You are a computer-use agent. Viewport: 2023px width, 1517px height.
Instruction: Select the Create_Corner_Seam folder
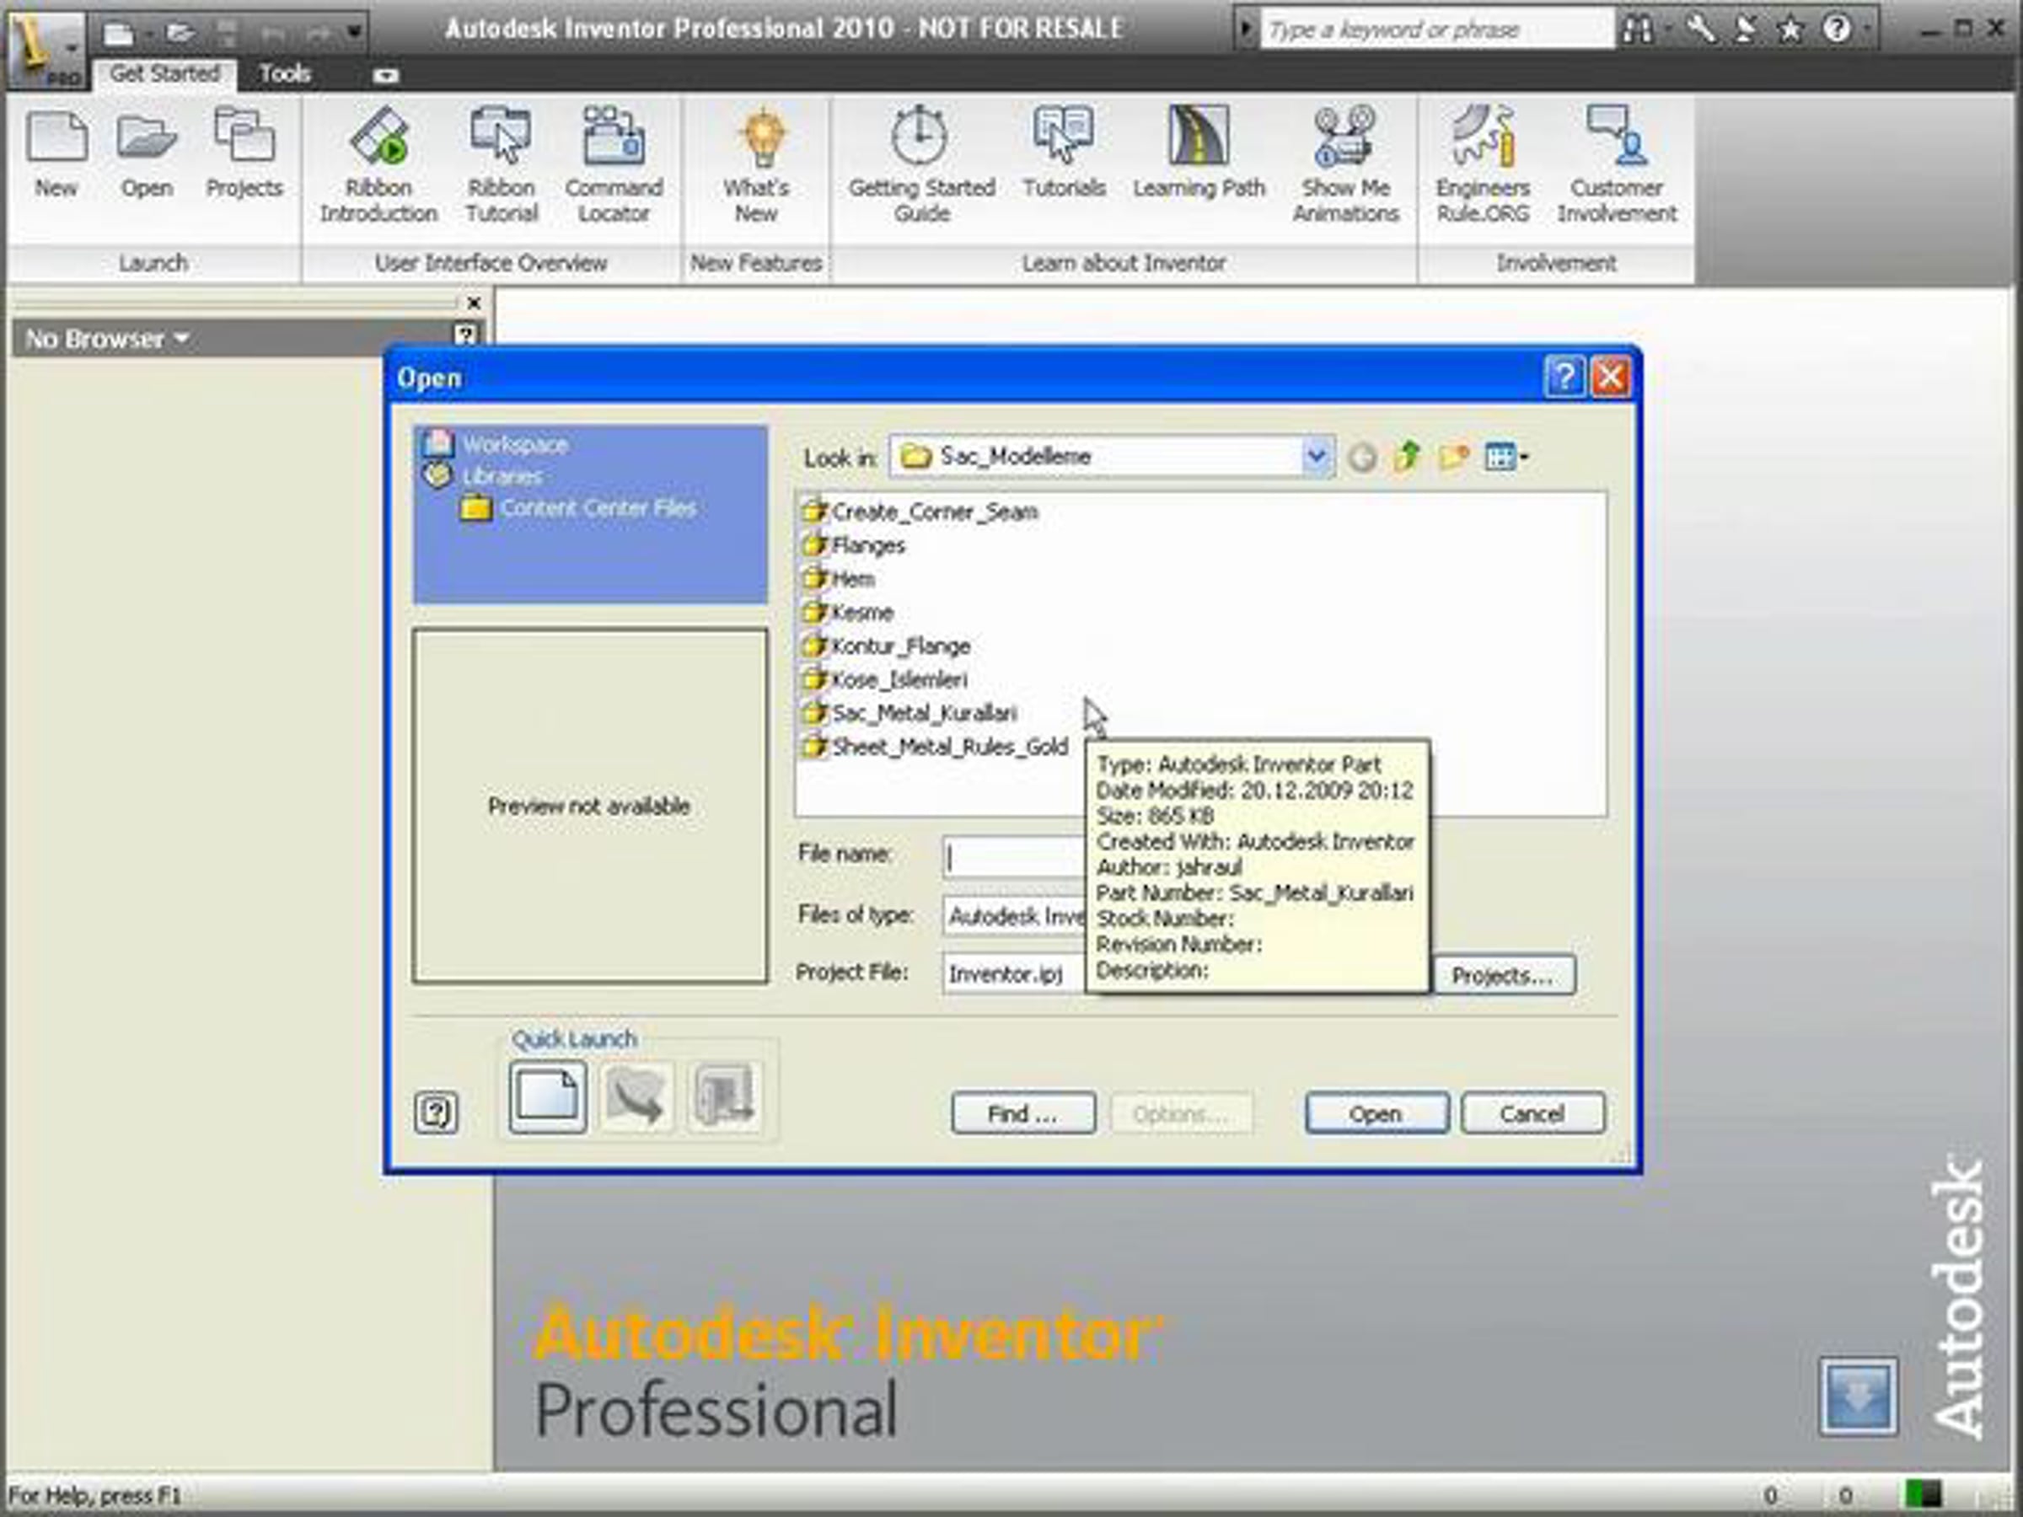[x=920, y=512]
